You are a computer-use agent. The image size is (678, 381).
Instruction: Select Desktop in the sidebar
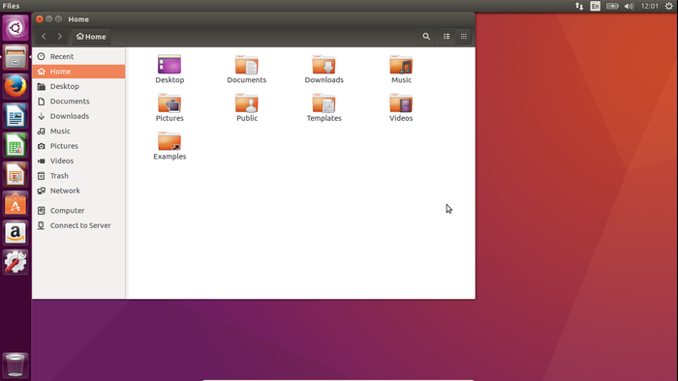78,86
